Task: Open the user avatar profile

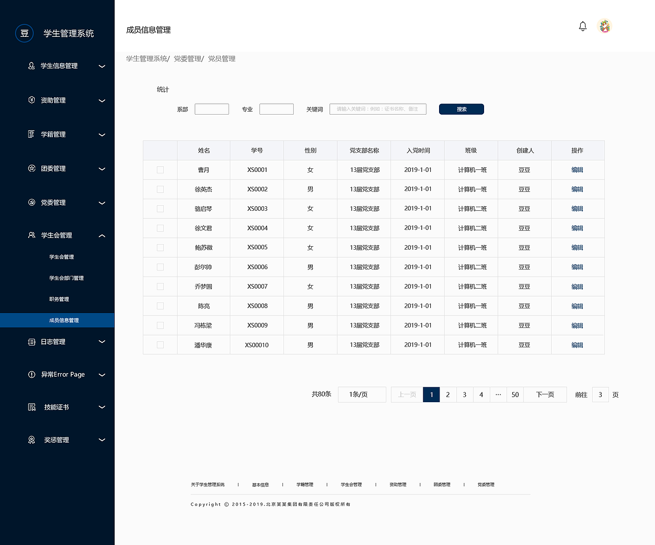Action: pos(605,26)
